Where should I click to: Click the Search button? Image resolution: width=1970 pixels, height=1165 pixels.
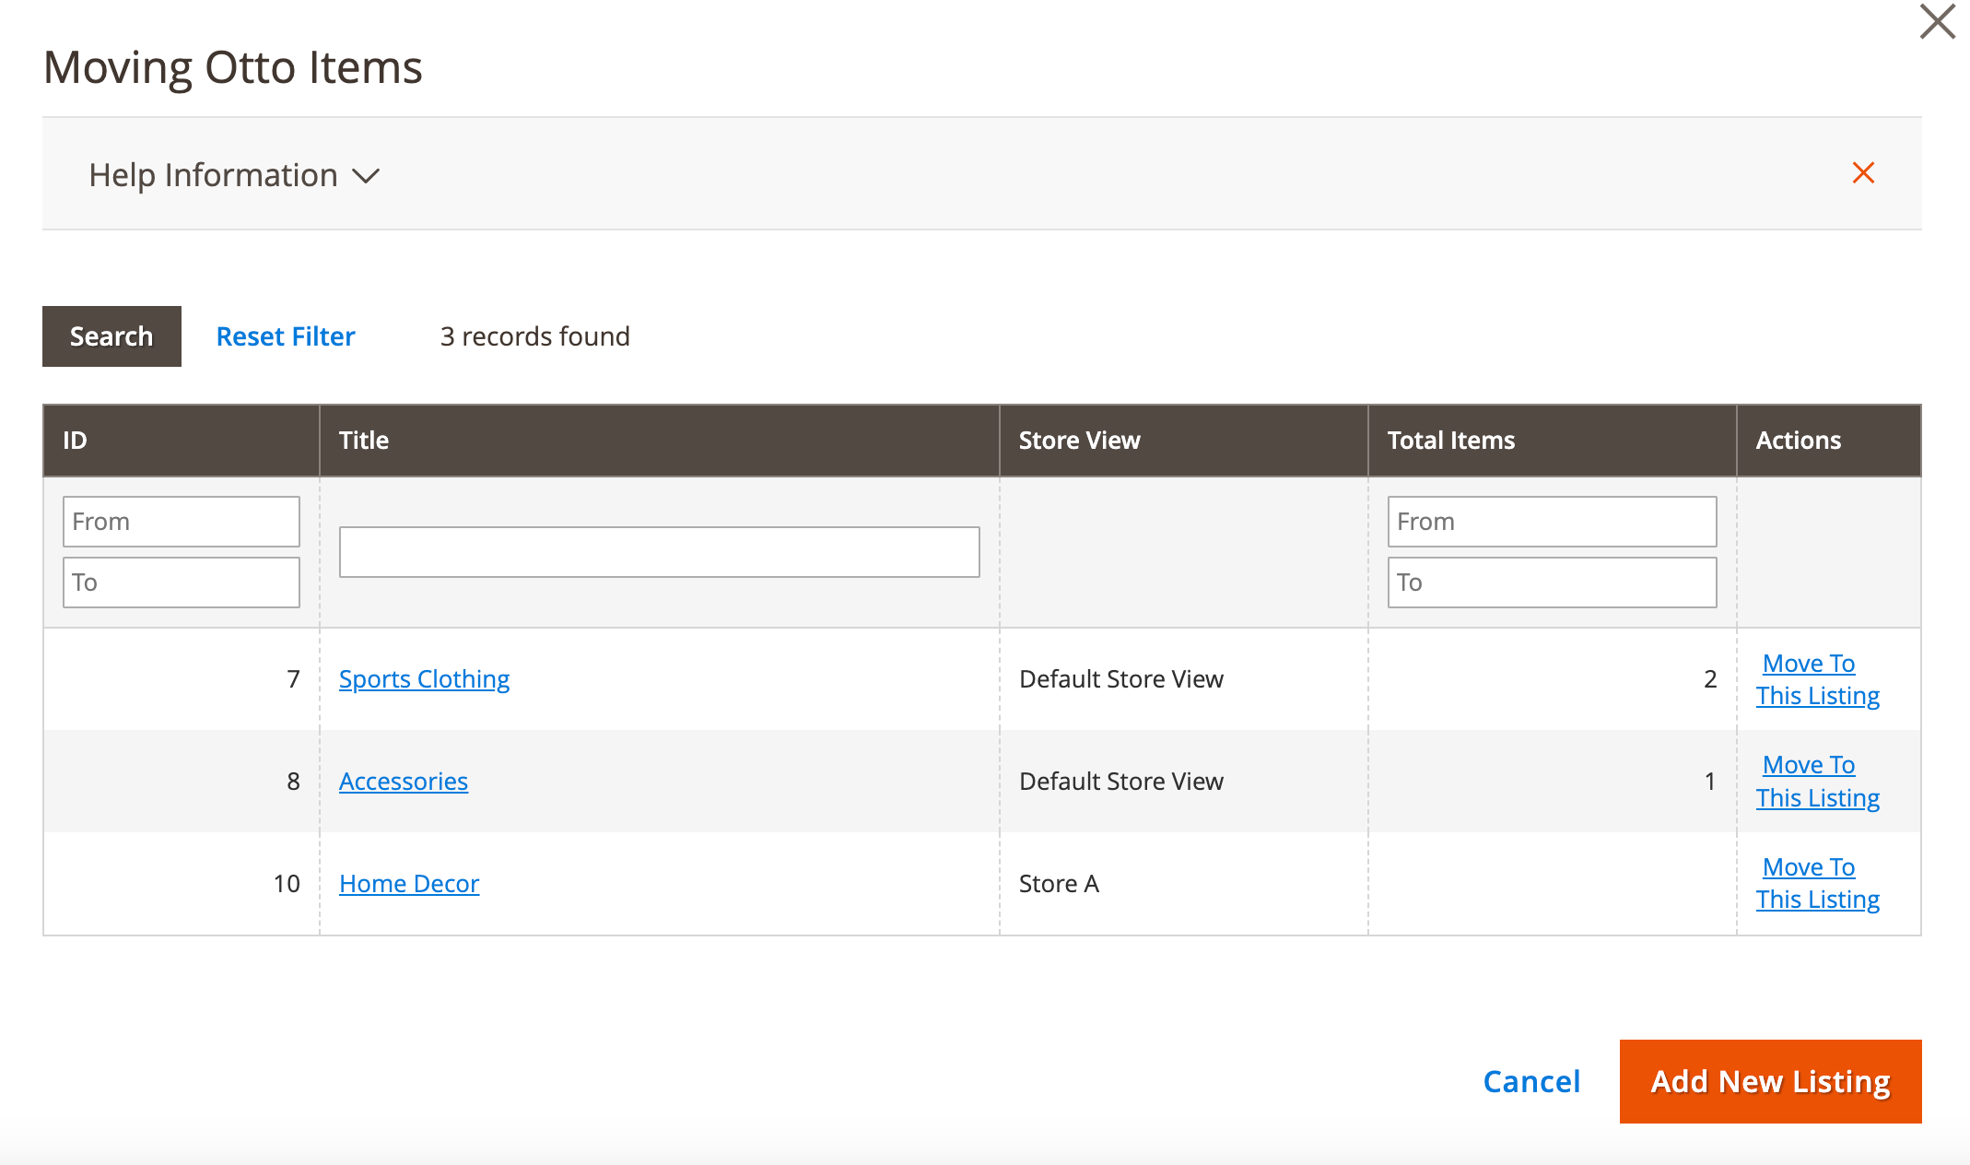coord(111,336)
